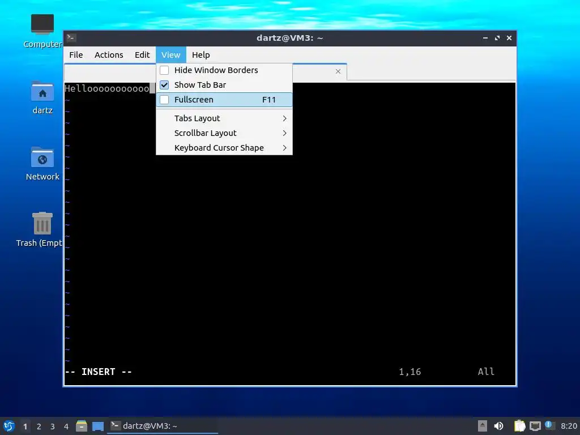Screen dimensions: 580x435
Task: Click the 1,16 cursor position indicator
Action: coord(410,372)
